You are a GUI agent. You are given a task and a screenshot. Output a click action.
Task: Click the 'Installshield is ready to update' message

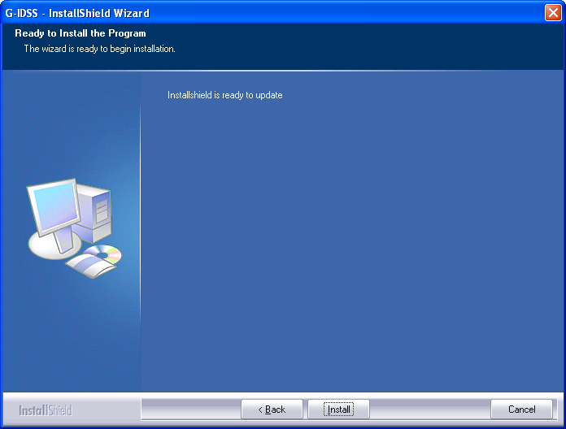(x=224, y=95)
